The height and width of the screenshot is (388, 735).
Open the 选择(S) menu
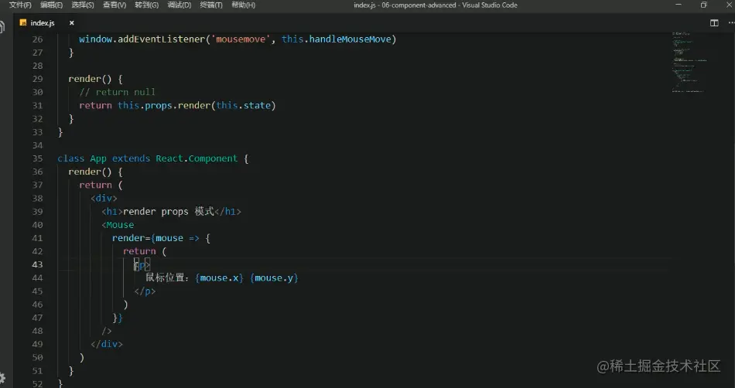(x=83, y=5)
